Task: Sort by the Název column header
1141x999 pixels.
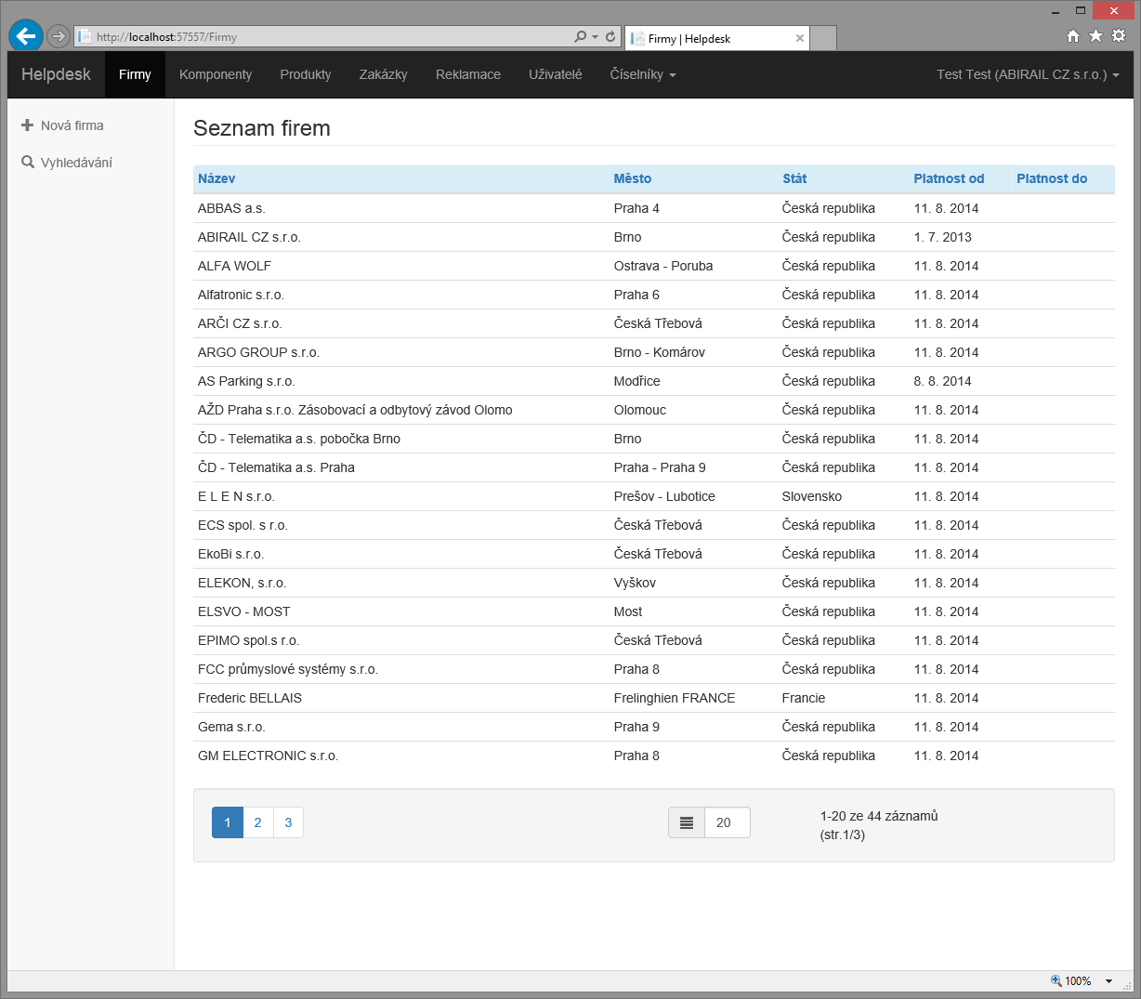Action: (x=216, y=178)
